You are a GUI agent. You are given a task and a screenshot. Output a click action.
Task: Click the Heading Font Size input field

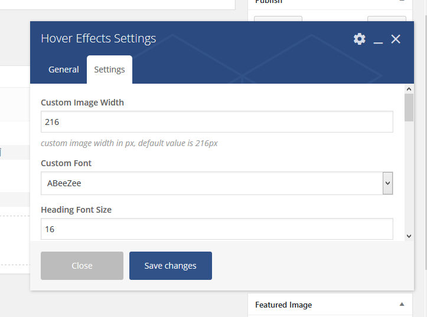click(217, 229)
